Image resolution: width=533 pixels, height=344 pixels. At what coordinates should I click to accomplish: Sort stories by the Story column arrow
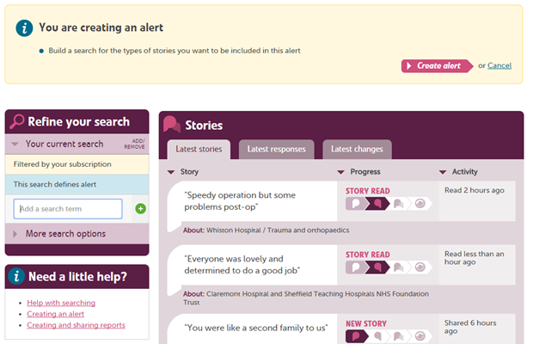171,172
